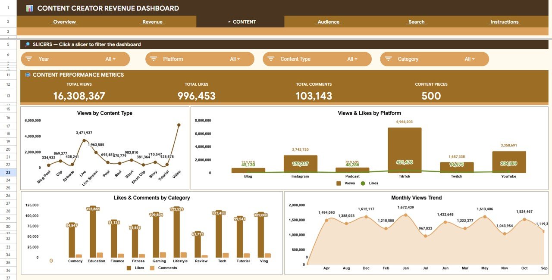
Task: Open the Category slicer All dropdown
Action: coord(470,59)
